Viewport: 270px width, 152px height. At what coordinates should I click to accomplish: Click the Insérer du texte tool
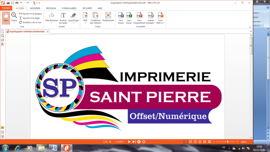[x=63, y=18]
